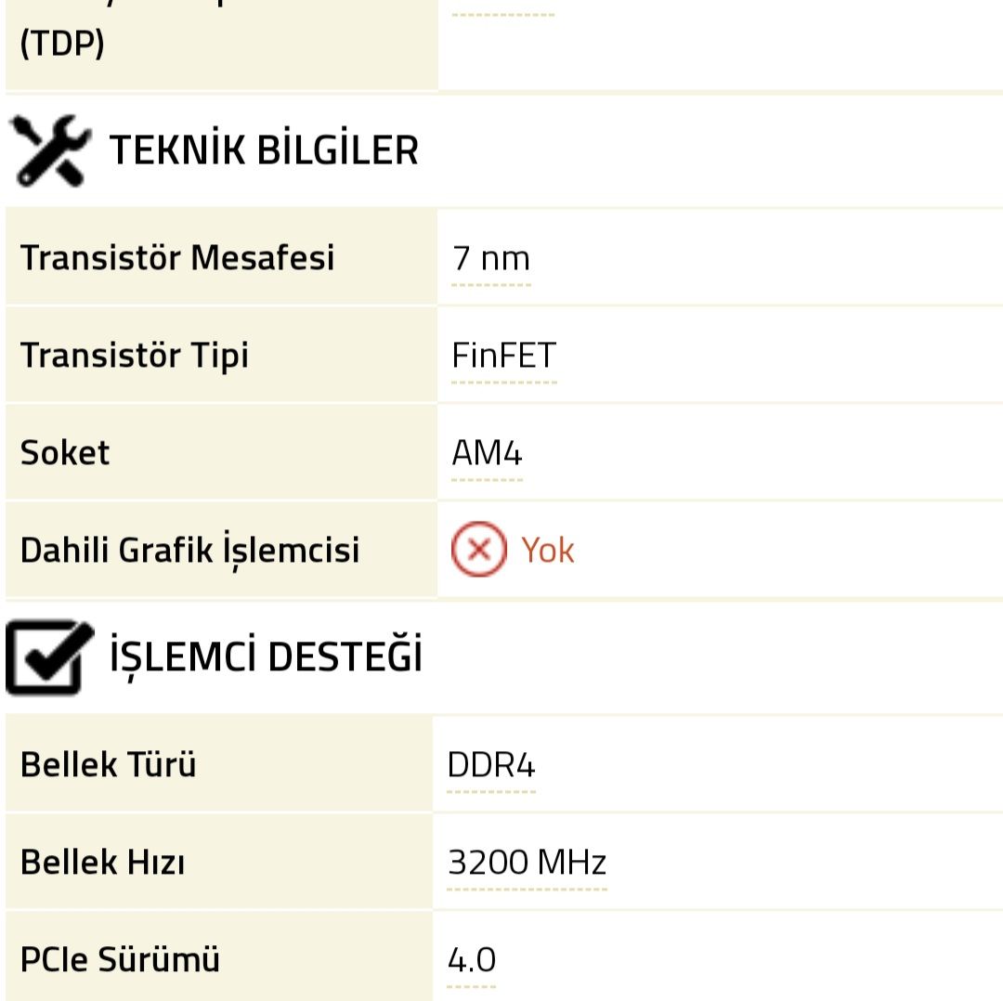1003x1001 pixels.
Task: Click the Yok integrated graphics value
Action: pyautogui.click(x=547, y=551)
